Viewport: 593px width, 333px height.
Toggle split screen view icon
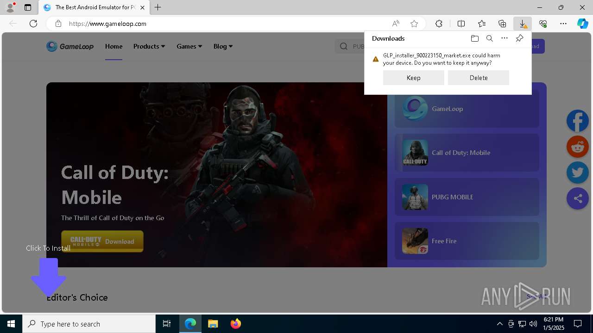(461, 24)
